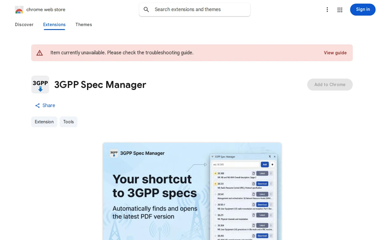Click the Tools category chip
Viewport: 384px width, 240px height.
pyautogui.click(x=68, y=122)
